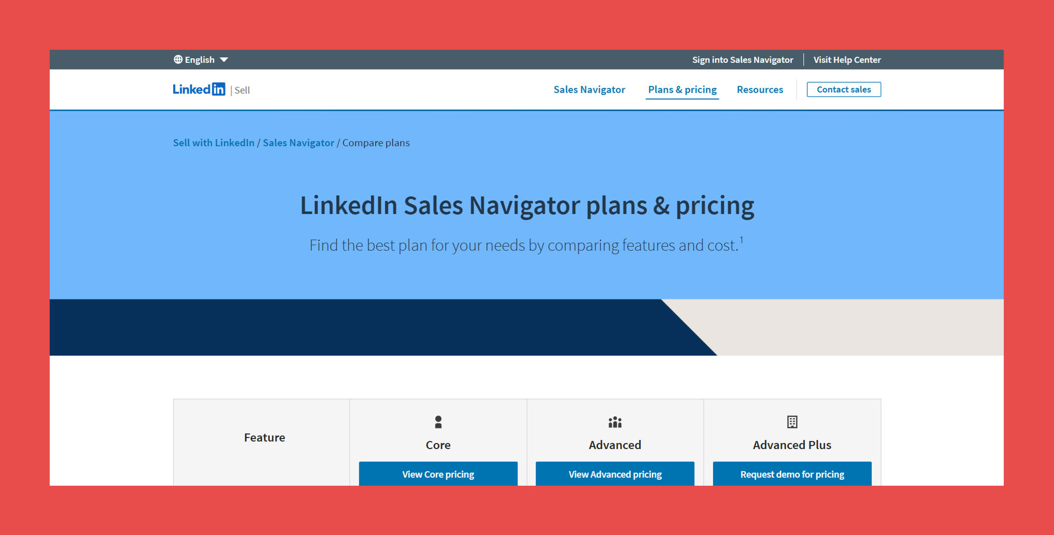Click the footnote superscript after the subtitle

tap(742, 239)
